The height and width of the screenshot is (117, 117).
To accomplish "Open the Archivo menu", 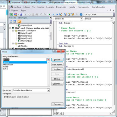I will (x=17, y=7).
